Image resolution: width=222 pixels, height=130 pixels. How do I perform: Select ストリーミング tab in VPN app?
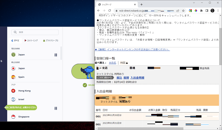click(x=31, y=40)
